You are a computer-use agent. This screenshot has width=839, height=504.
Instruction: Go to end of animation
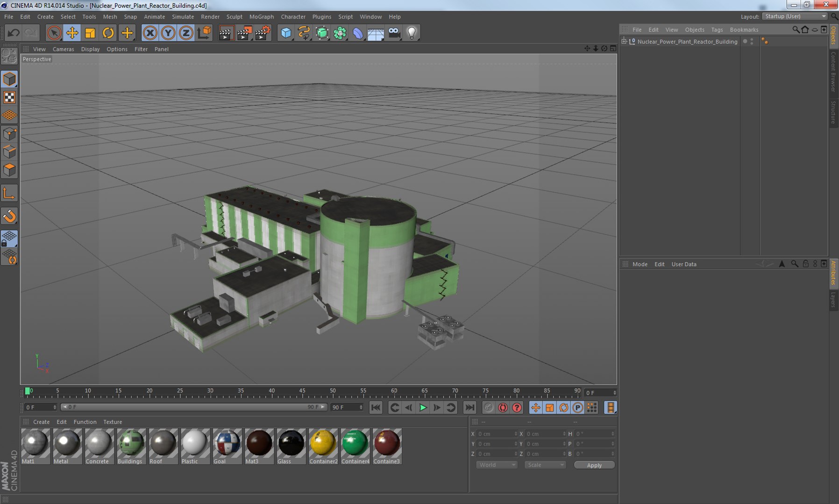469,407
